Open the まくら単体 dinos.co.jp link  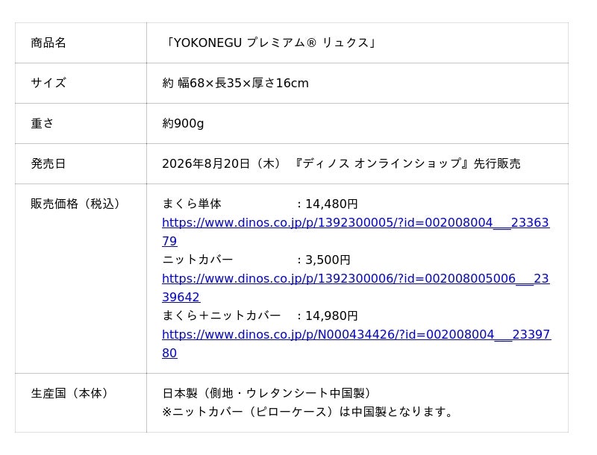355,222
